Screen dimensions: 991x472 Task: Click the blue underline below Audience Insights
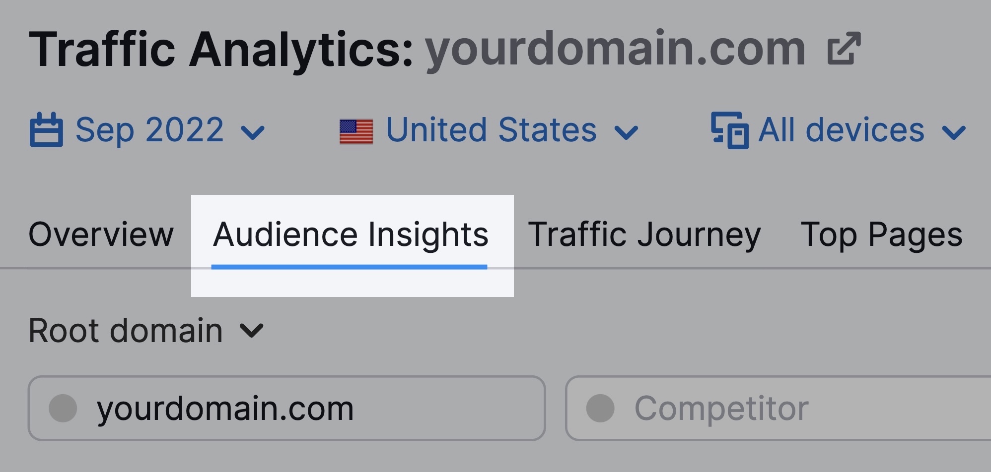[350, 266]
